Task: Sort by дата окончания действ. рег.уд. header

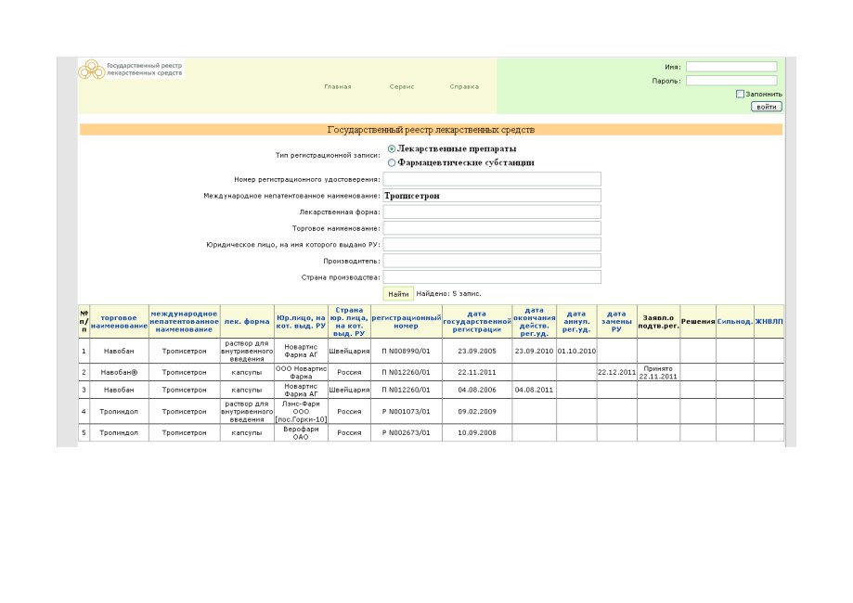Action: tap(535, 322)
